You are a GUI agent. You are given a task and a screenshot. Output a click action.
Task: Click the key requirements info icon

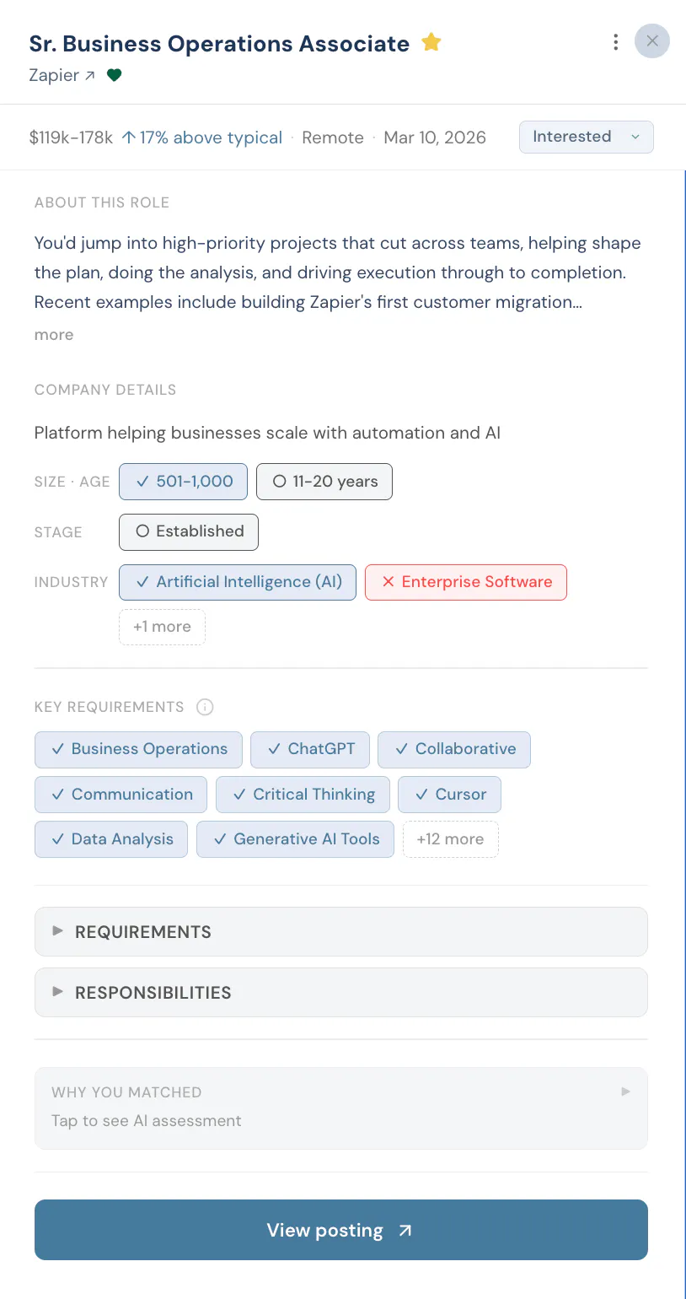tap(205, 707)
